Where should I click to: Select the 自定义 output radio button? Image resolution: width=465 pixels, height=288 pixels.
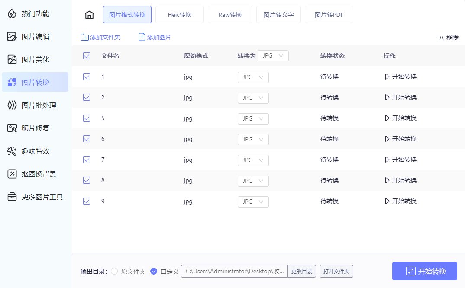[154, 271]
